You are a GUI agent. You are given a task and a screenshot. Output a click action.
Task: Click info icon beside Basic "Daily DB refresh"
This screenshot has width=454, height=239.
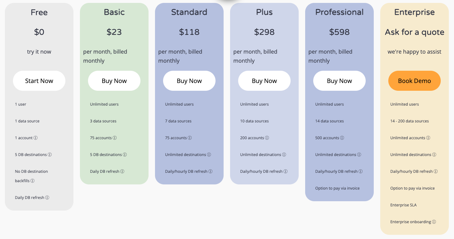[x=122, y=171]
